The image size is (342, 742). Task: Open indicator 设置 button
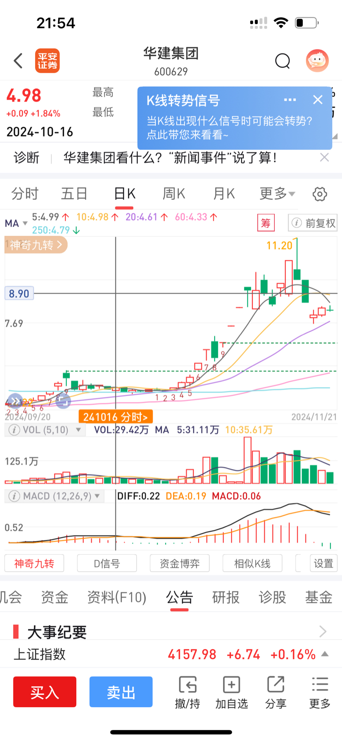point(324,564)
